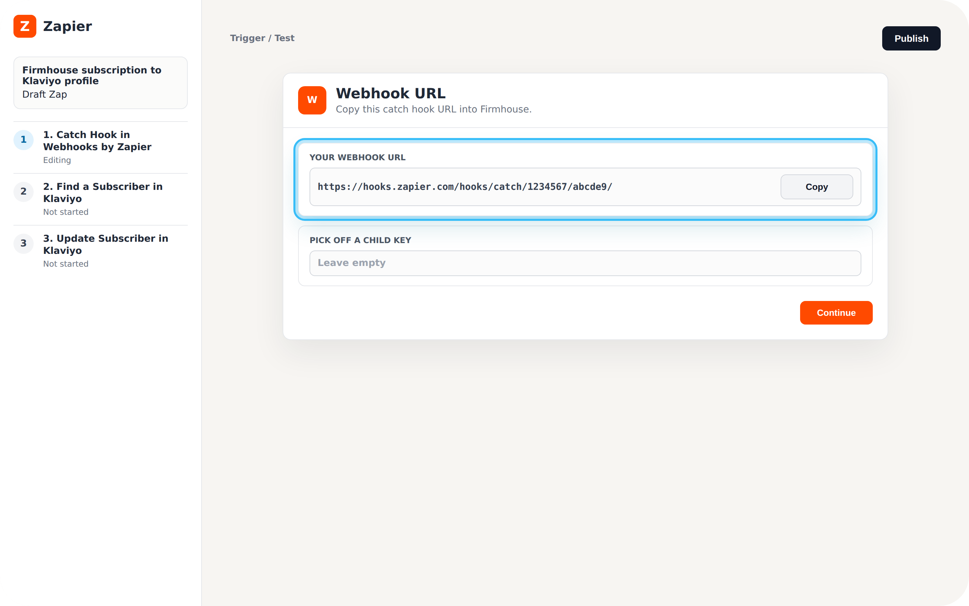This screenshot has height=606, width=969.
Task: Select step 2 number badge
Action: click(x=24, y=192)
